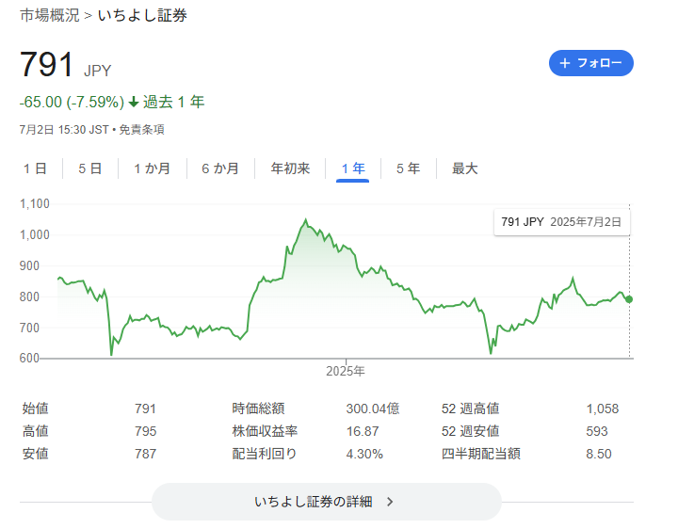Click the フォロー follow button
This screenshot has height=529, width=678.
click(x=590, y=63)
